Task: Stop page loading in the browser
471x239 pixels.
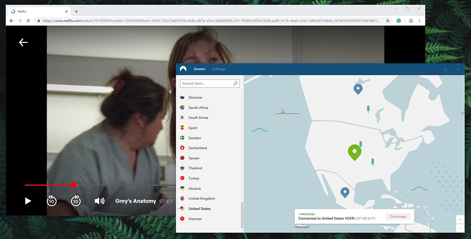Action: 28,21
